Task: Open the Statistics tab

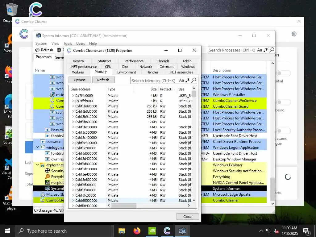Action: coord(104,61)
